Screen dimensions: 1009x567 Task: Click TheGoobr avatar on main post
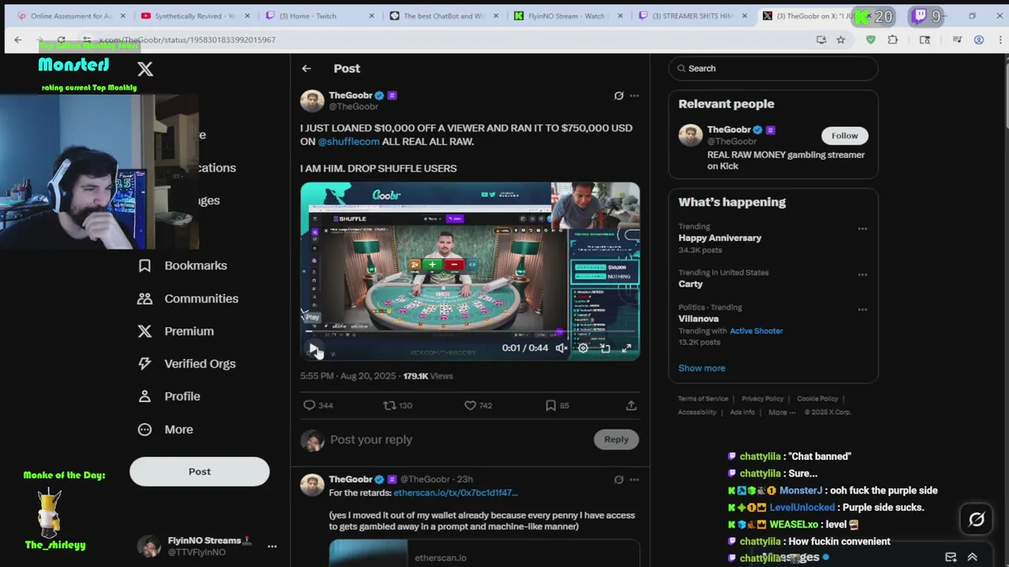point(312,101)
